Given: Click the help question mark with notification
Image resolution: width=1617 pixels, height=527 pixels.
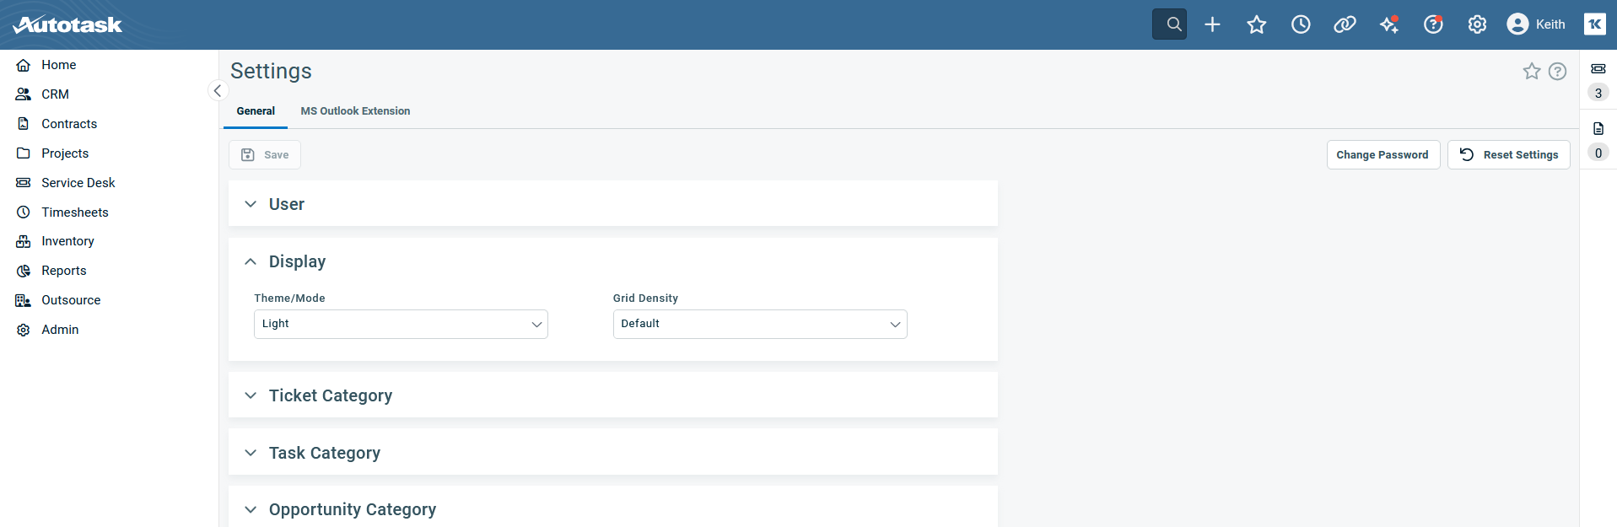Looking at the screenshot, I should coord(1433,24).
